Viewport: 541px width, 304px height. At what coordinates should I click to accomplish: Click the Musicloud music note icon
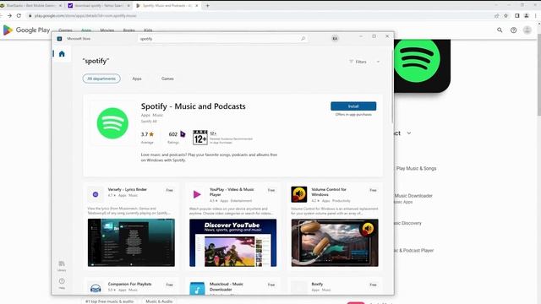197,288
